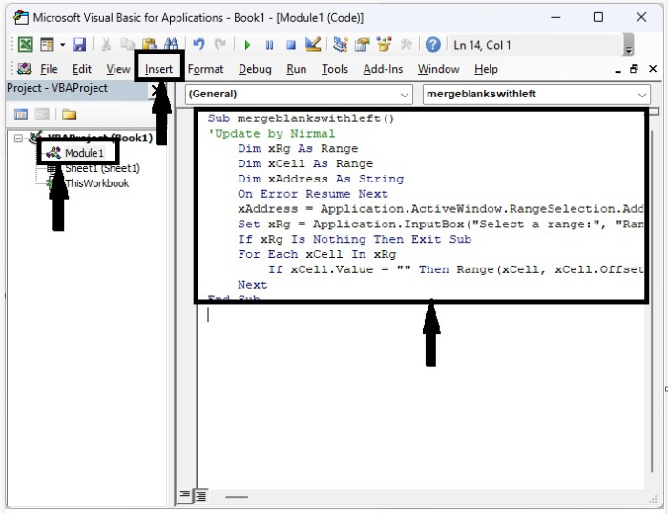This screenshot has height=514, width=668.
Task: Open the Run menu
Action: click(x=297, y=69)
